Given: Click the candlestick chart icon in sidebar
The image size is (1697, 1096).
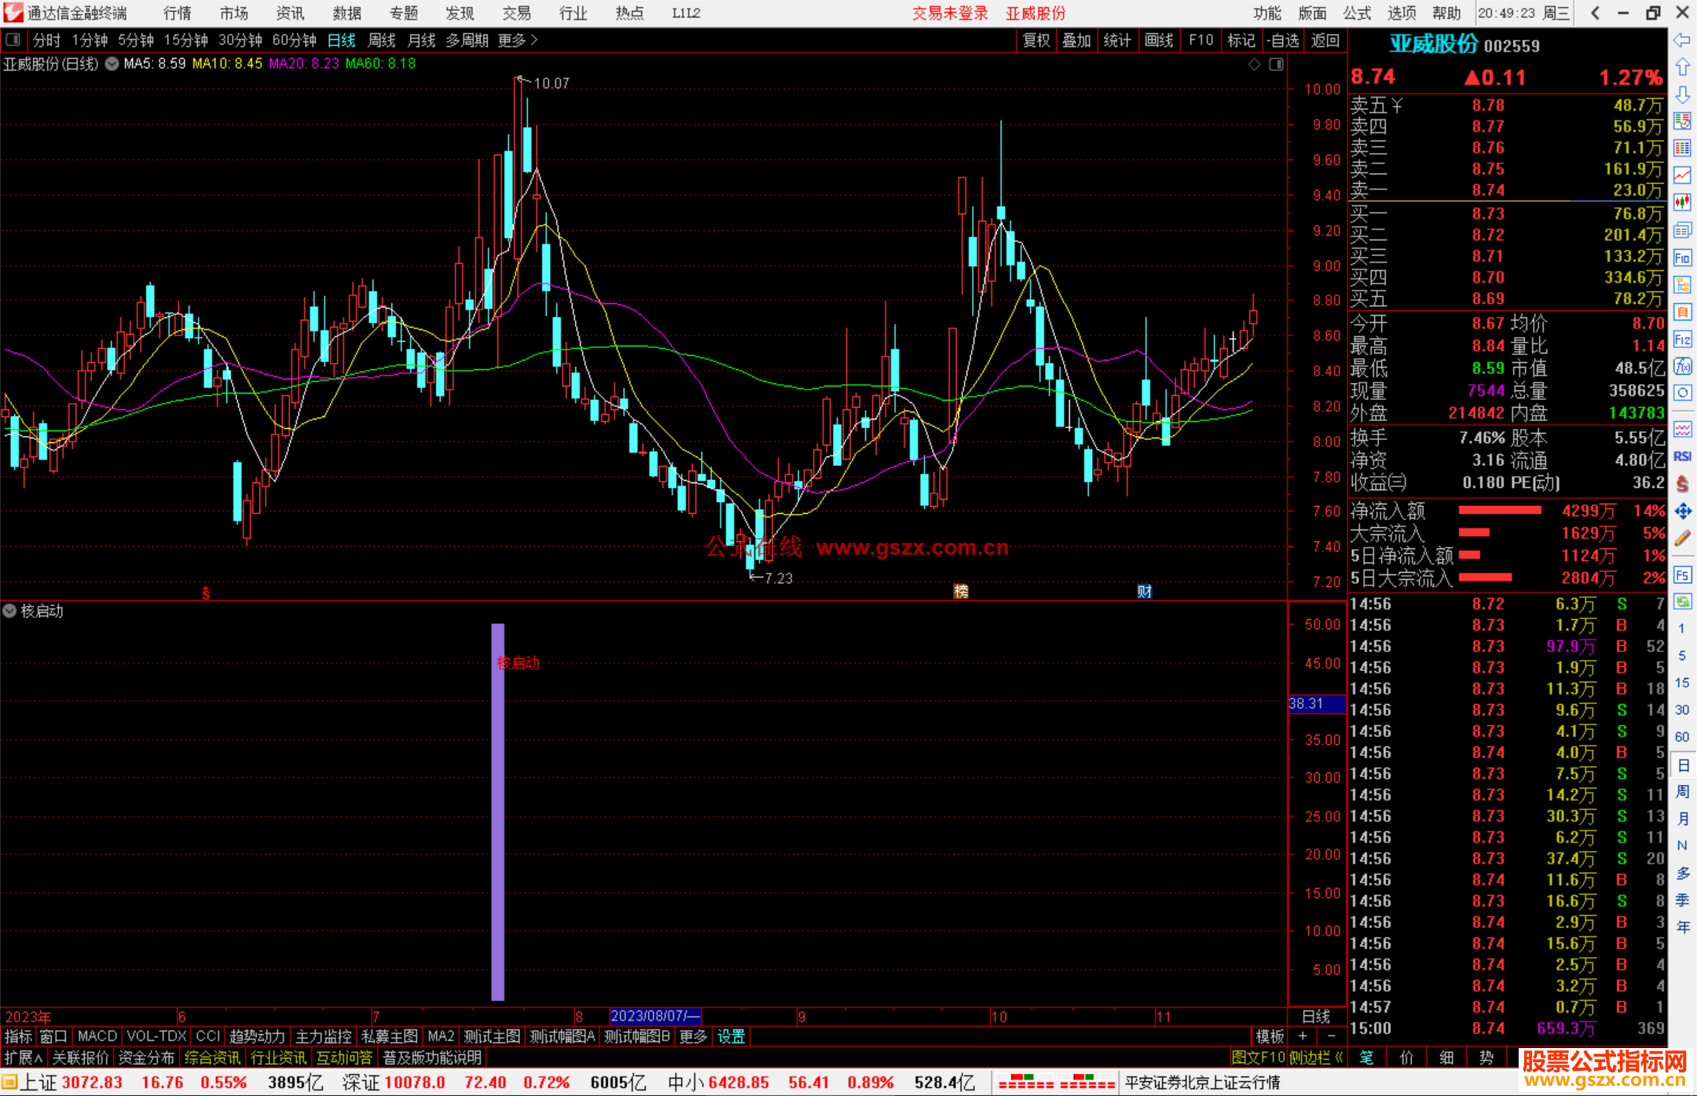Looking at the screenshot, I should pos(1682,202).
